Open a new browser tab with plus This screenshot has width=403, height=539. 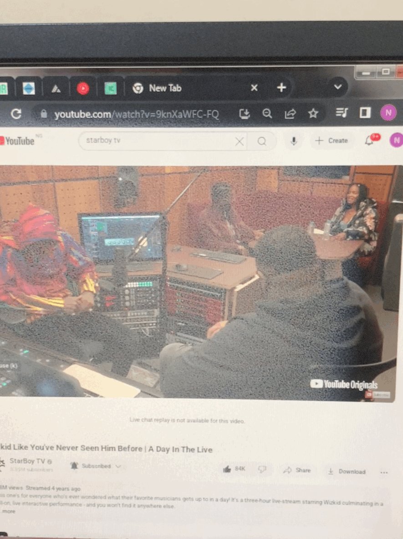[x=281, y=88]
